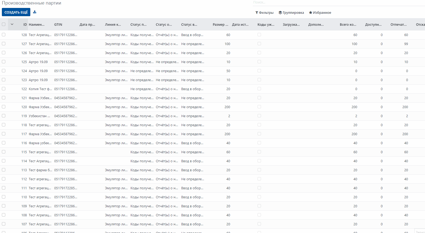The image size is (425, 233).
Task: Open the Фильтры filter menu
Action: click(x=264, y=13)
